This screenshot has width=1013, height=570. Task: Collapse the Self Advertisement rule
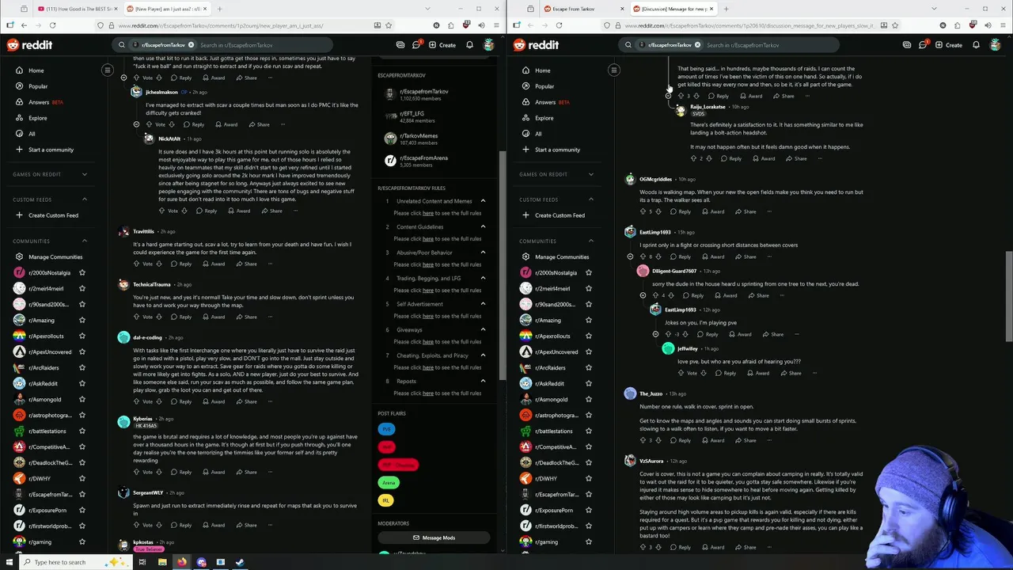(x=483, y=304)
